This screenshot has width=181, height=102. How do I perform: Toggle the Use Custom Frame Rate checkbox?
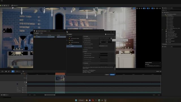[100, 44]
